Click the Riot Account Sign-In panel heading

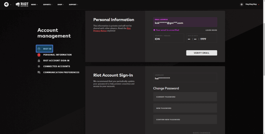pos(113,75)
